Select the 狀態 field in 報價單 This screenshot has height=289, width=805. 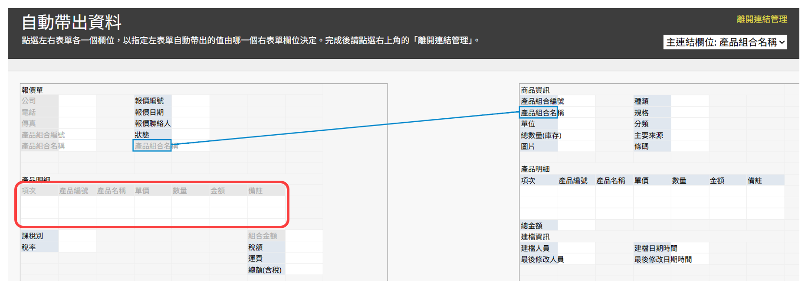[x=142, y=135]
